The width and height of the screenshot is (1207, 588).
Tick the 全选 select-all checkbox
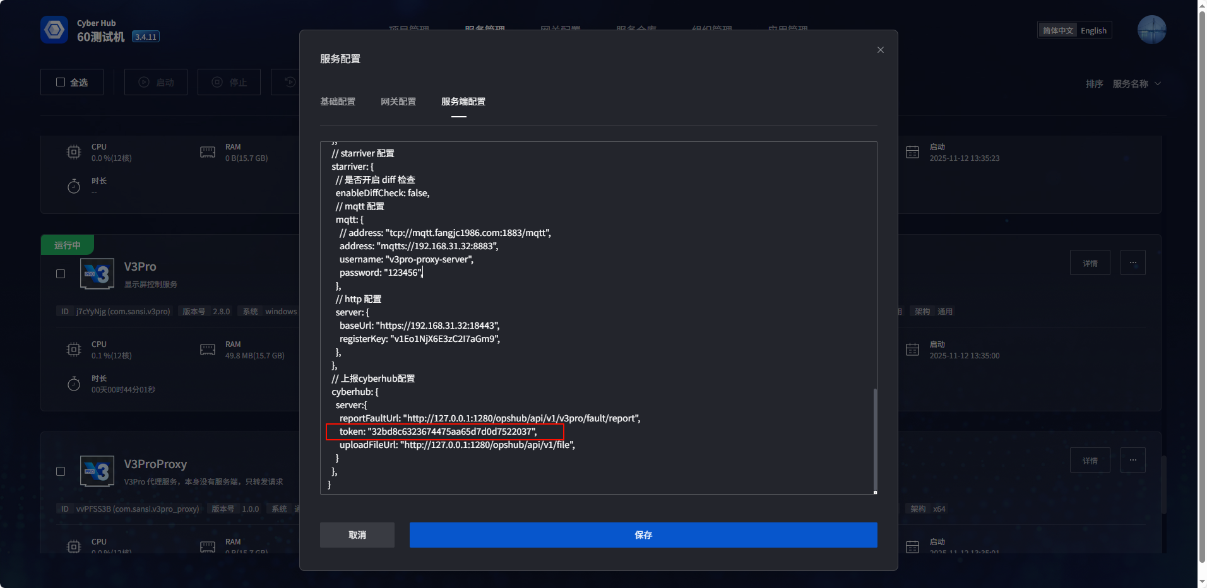tap(61, 82)
